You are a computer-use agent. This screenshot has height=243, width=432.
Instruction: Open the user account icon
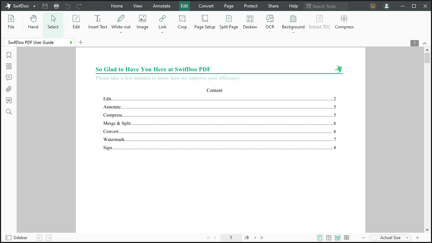tap(387, 6)
